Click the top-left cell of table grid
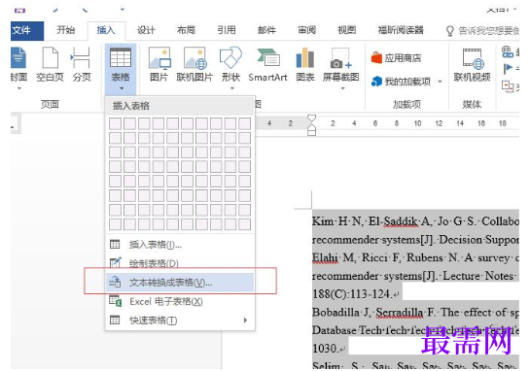530x371 pixels. point(116,123)
